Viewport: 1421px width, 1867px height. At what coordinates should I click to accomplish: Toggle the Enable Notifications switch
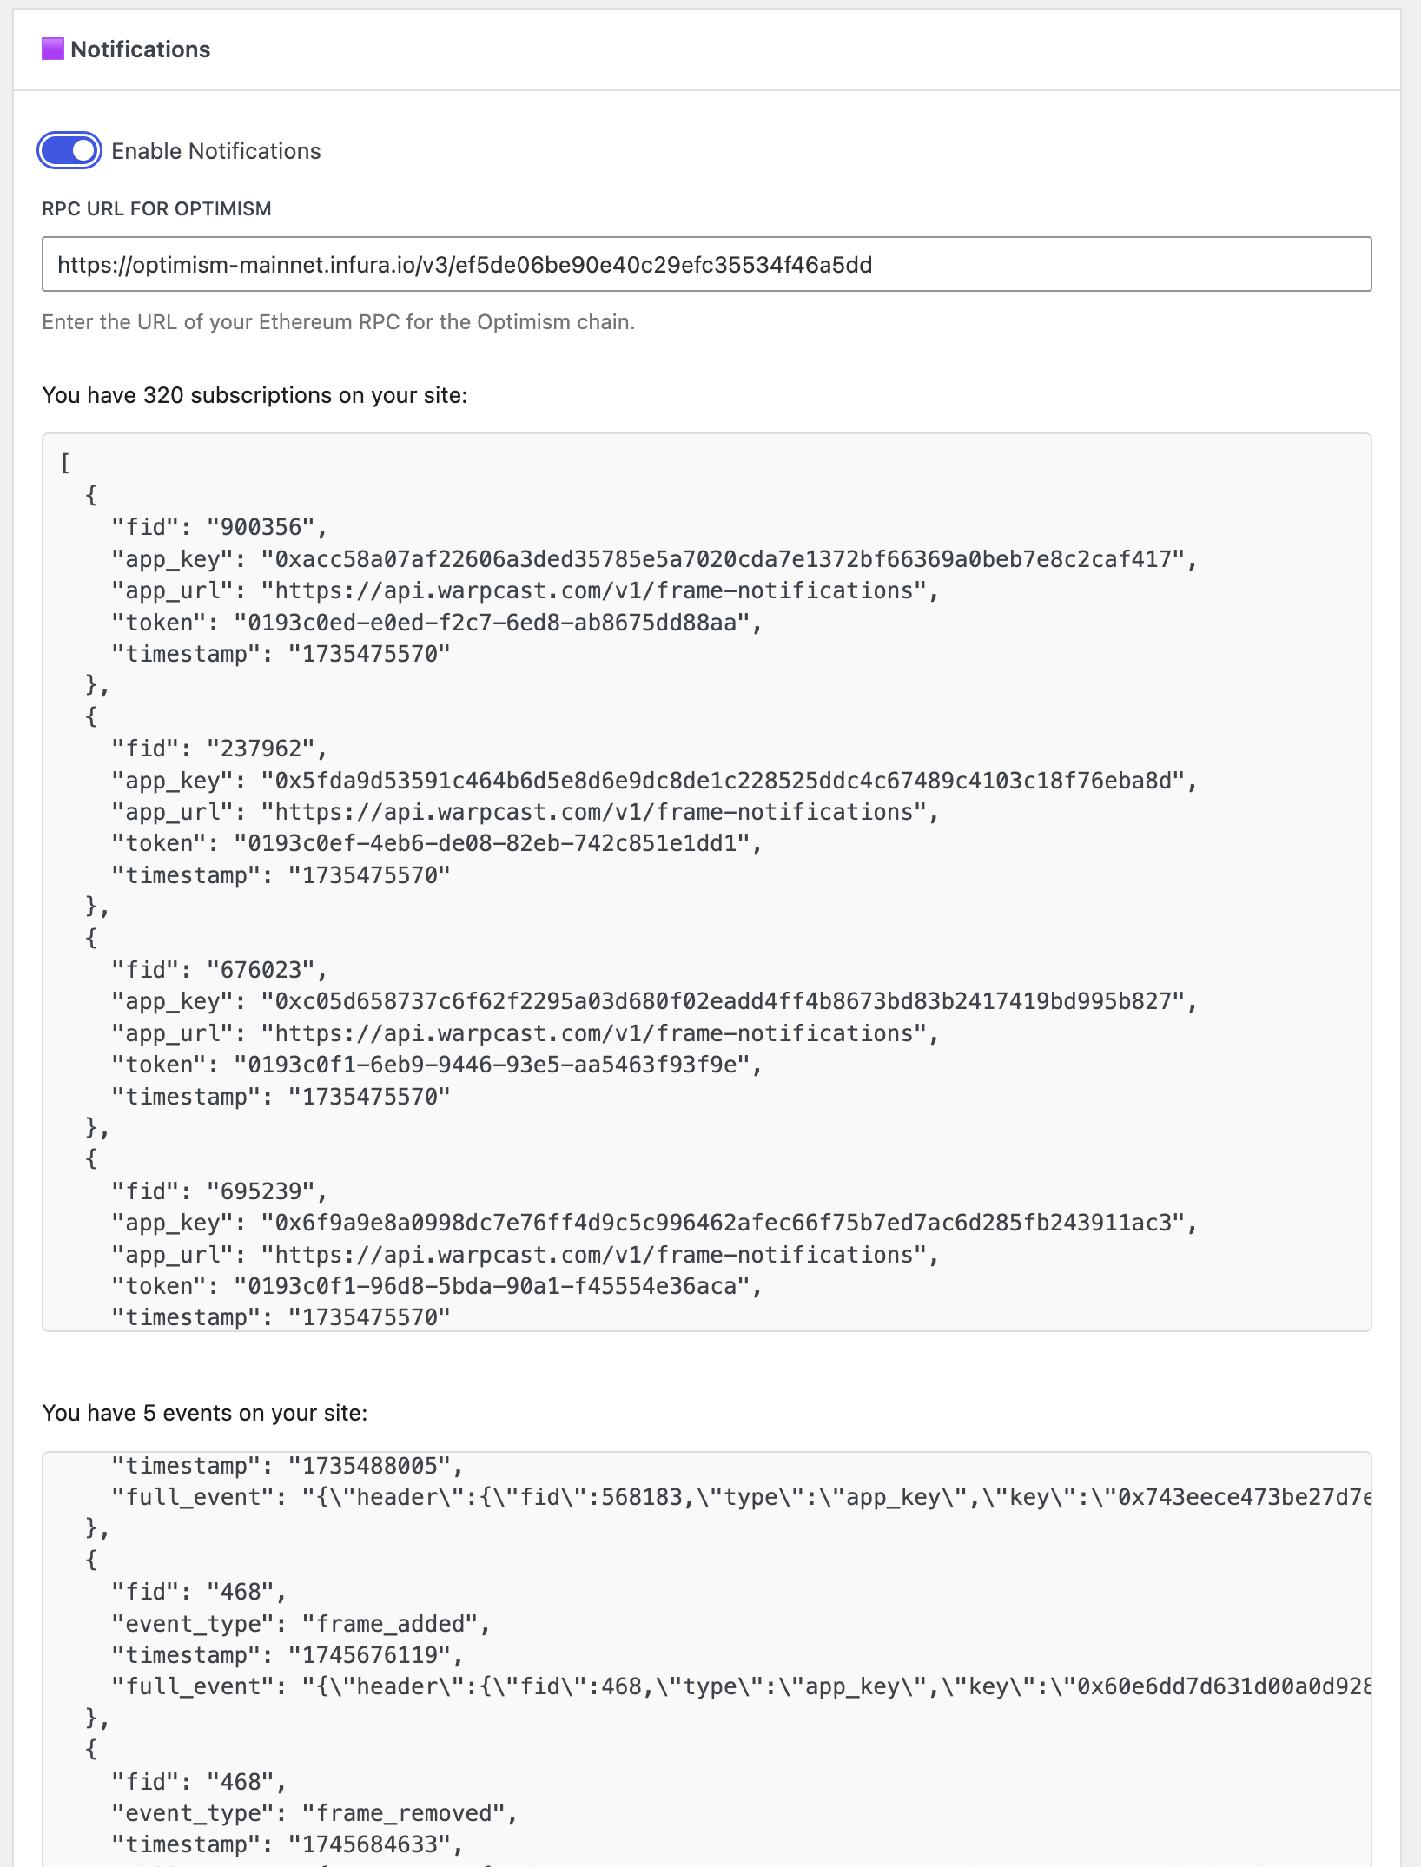pos(69,150)
